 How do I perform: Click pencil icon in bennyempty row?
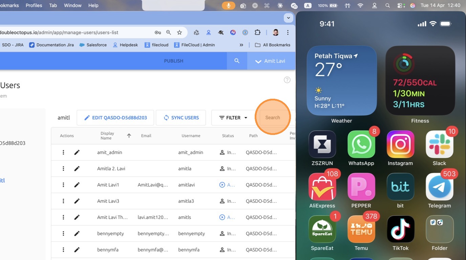tap(77, 234)
